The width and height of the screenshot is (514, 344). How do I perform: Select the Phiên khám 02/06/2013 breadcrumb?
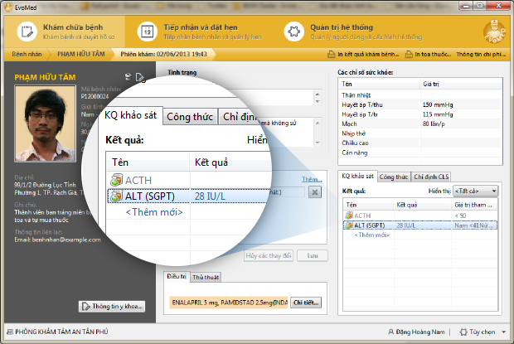tap(163, 55)
